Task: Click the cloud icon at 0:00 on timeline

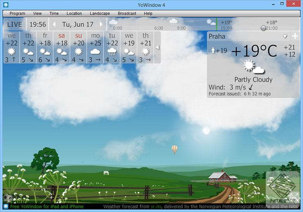Action: (113, 22)
